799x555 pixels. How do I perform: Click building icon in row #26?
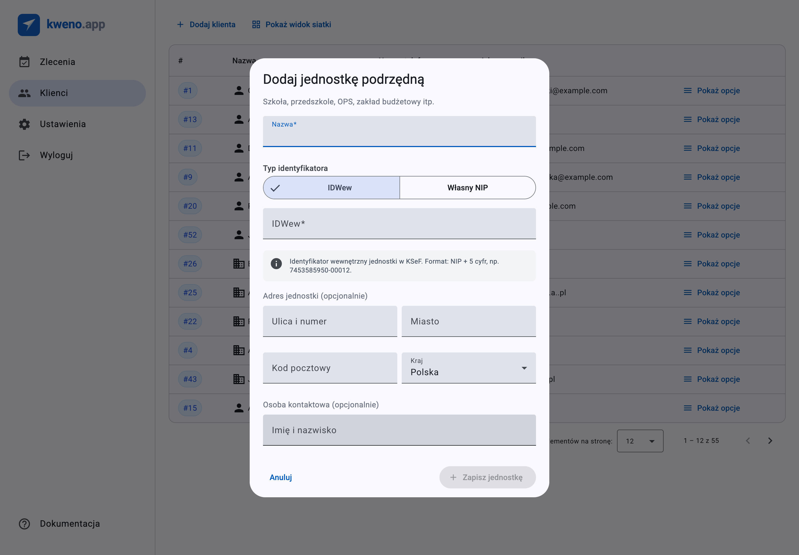tap(239, 264)
